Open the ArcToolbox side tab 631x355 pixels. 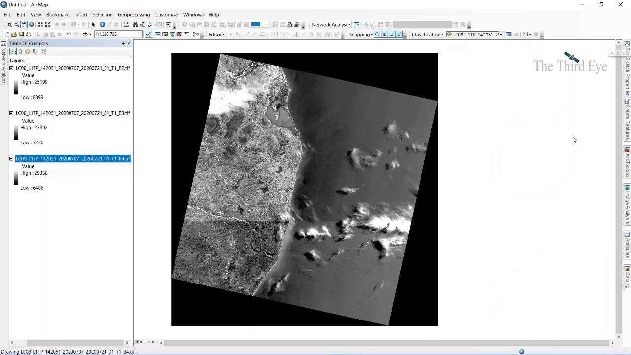coord(627,163)
